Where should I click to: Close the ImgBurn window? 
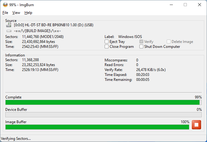[x=200, y=5]
